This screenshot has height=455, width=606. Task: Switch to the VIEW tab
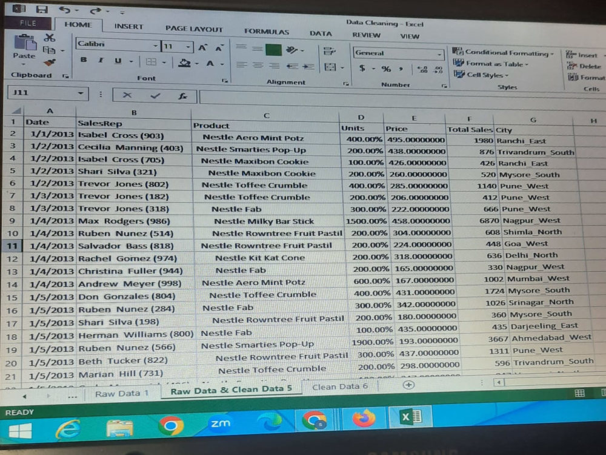(x=410, y=36)
